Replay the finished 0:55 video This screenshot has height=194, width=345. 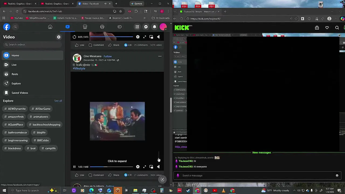[x=74, y=37]
